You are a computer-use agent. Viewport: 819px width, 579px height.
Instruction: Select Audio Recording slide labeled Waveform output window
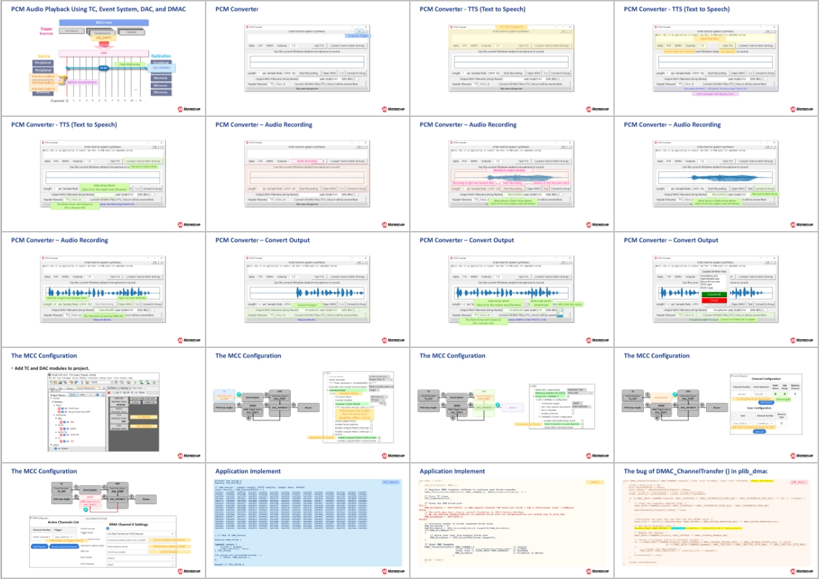tap(511, 174)
